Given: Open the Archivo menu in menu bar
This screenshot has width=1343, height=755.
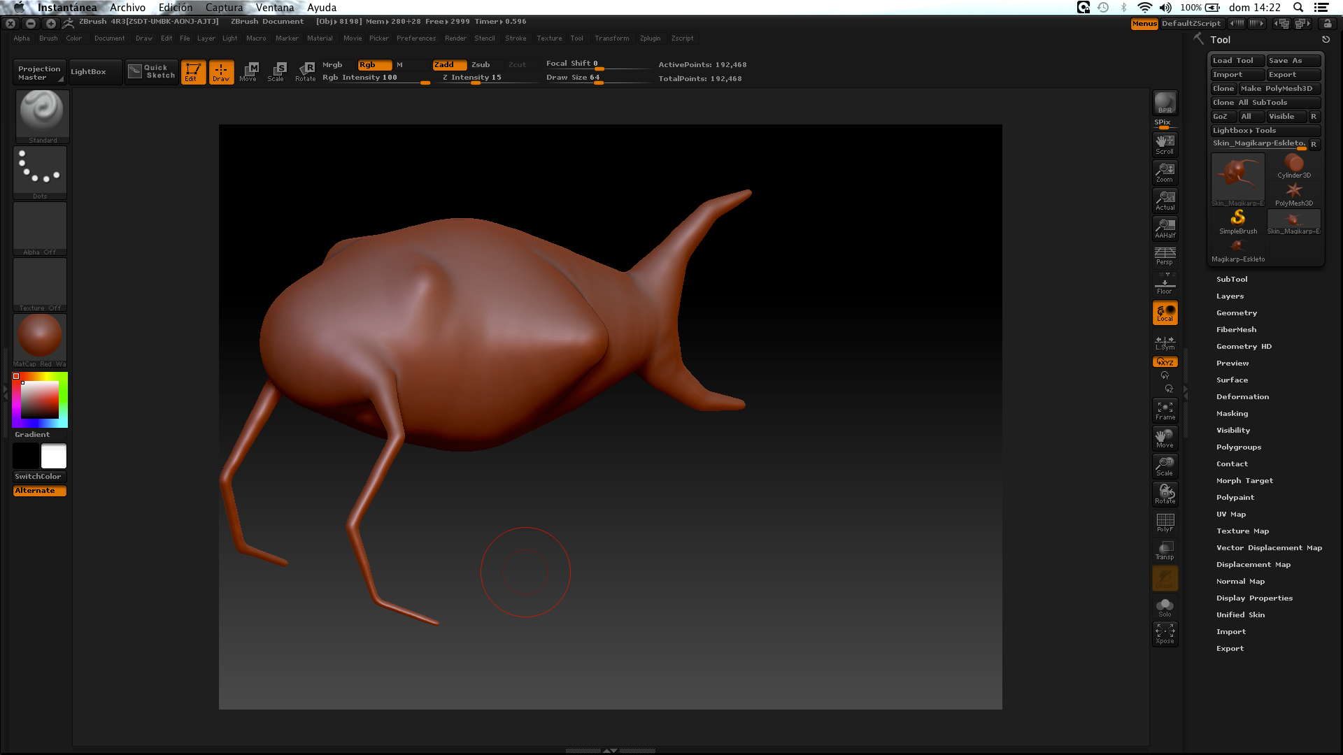Looking at the screenshot, I should click(x=127, y=8).
